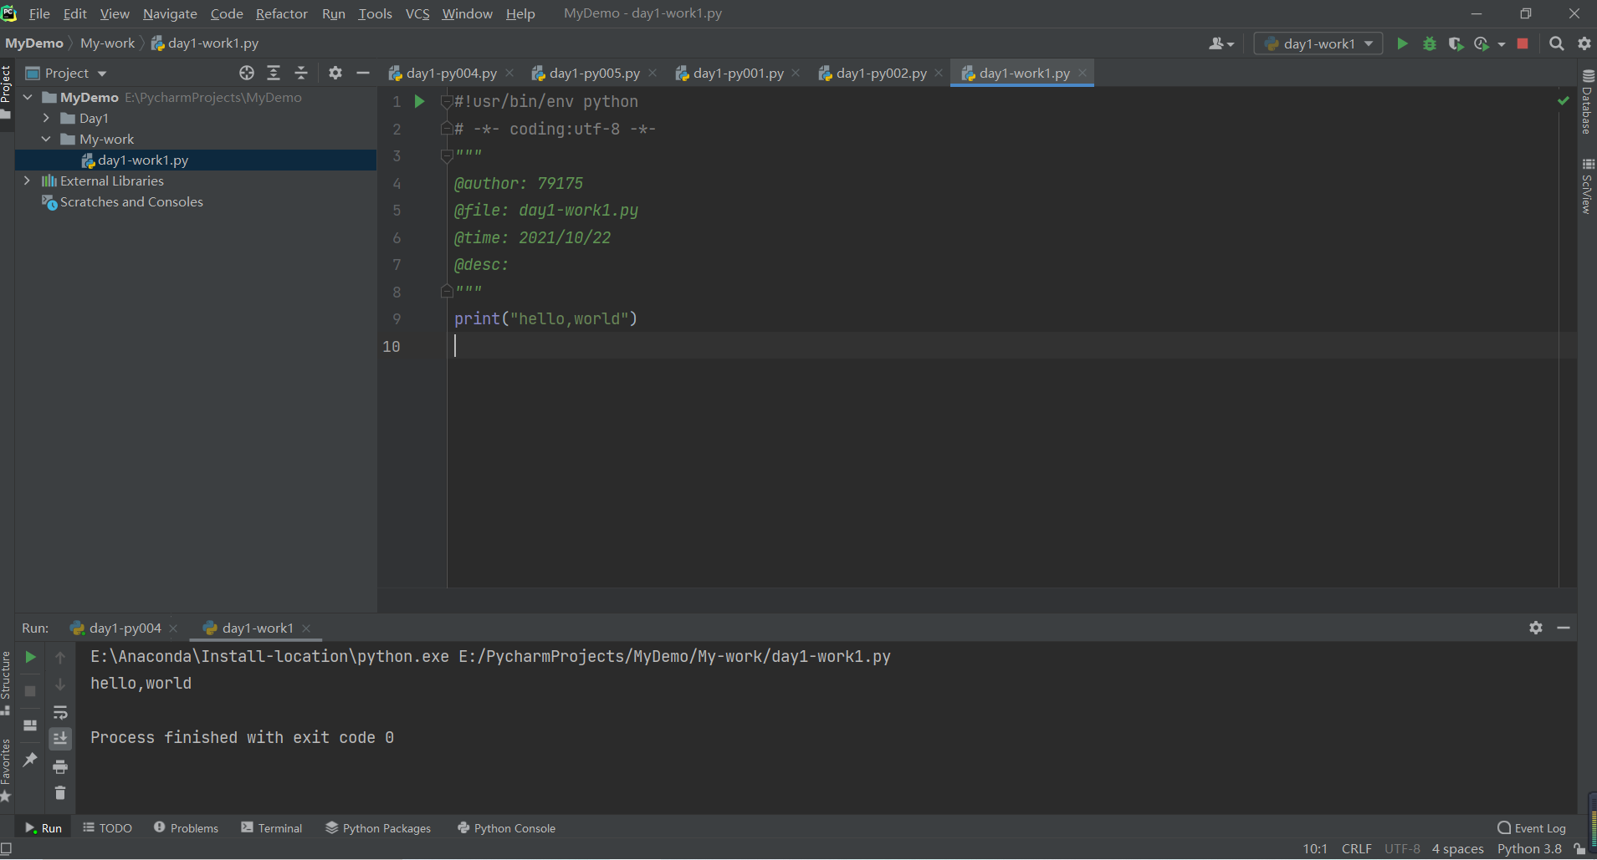Open IDE settings gear at top right

pyautogui.click(x=1584, y=43)
